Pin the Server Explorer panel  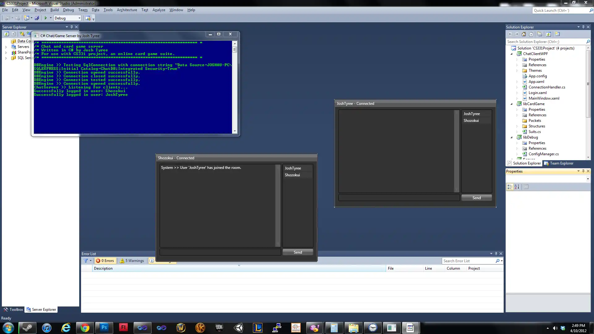[x=71, y=27]
